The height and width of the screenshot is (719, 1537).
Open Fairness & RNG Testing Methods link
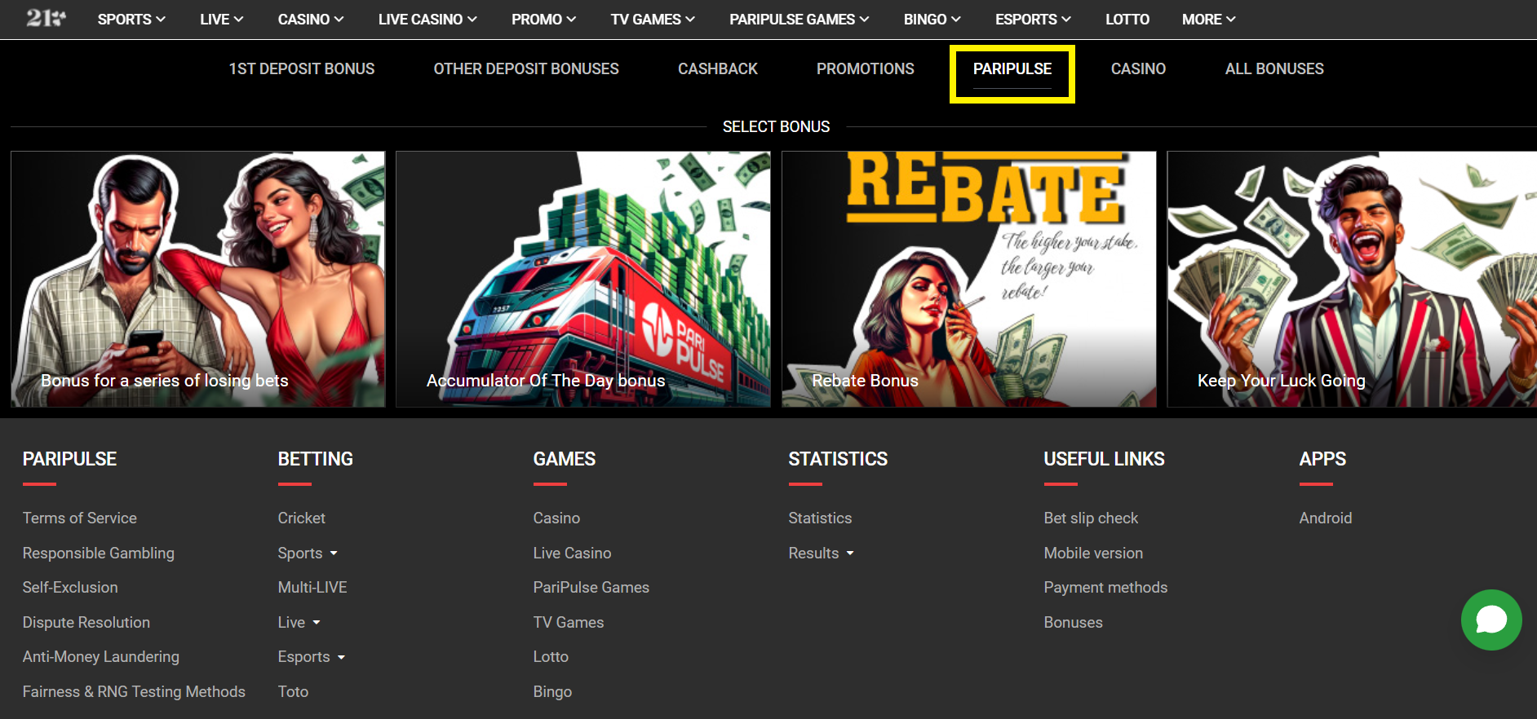pos(134,692)
